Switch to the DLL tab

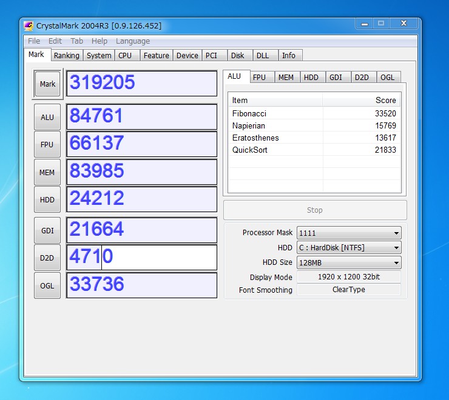point(266,55)
